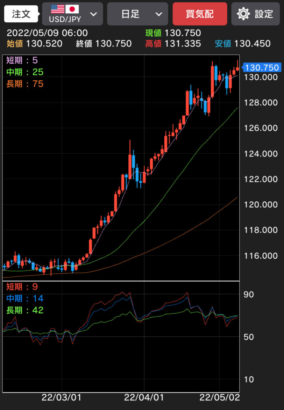
Task: Tap the 注文 order button
Action: (21, 14)
